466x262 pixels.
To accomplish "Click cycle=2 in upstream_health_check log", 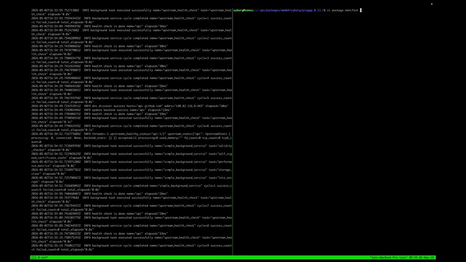I will 203,38.
